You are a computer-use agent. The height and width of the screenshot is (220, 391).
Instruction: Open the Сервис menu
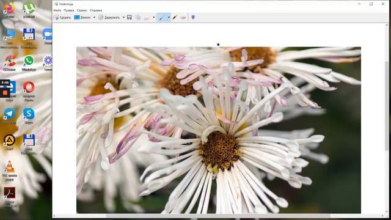point(82,10)
